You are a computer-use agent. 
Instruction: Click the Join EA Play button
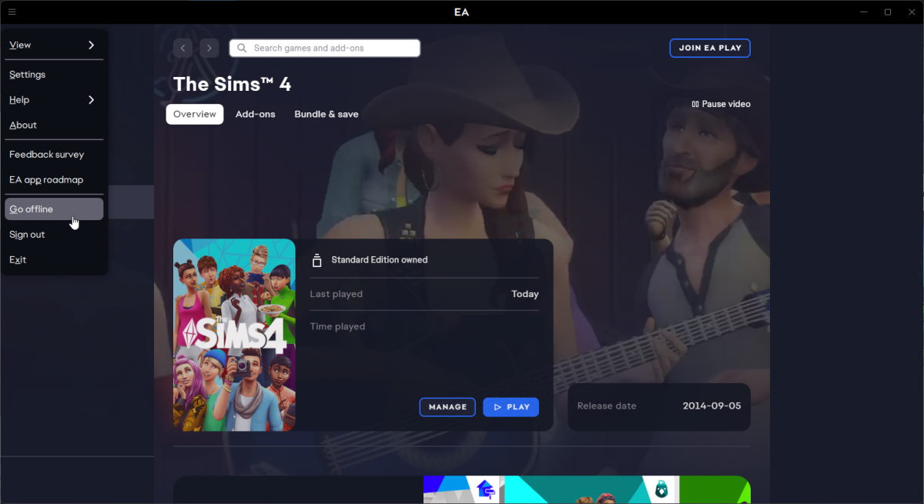tap(709, 48)
